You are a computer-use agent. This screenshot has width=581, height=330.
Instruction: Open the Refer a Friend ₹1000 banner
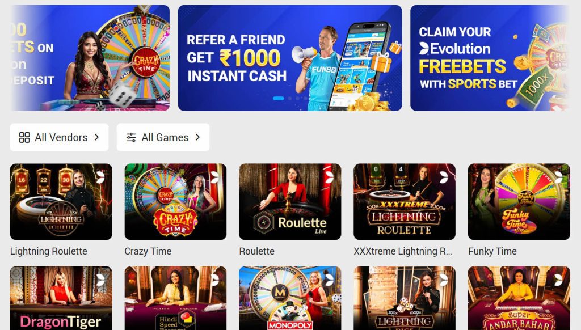pos(290,58)
